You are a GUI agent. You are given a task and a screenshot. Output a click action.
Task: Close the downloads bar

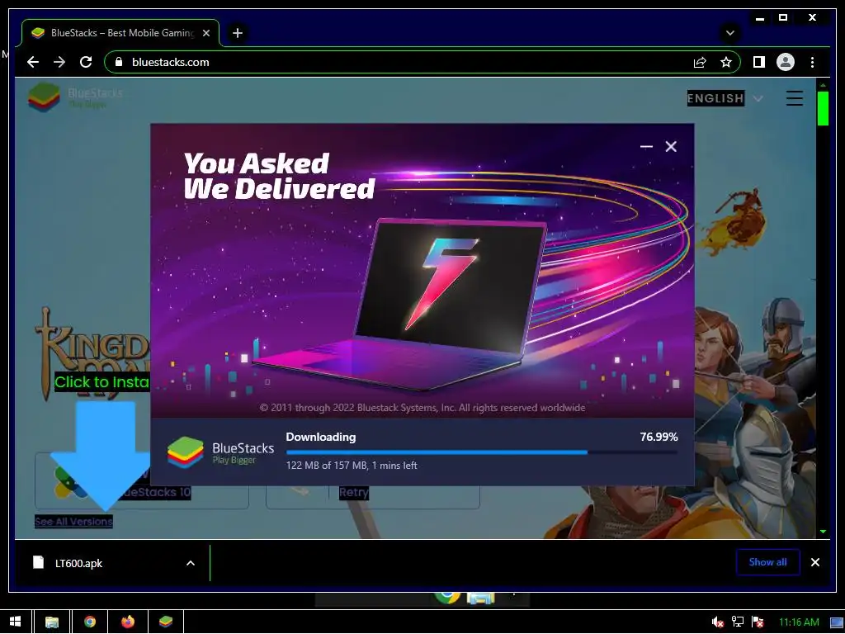point(814,562)
